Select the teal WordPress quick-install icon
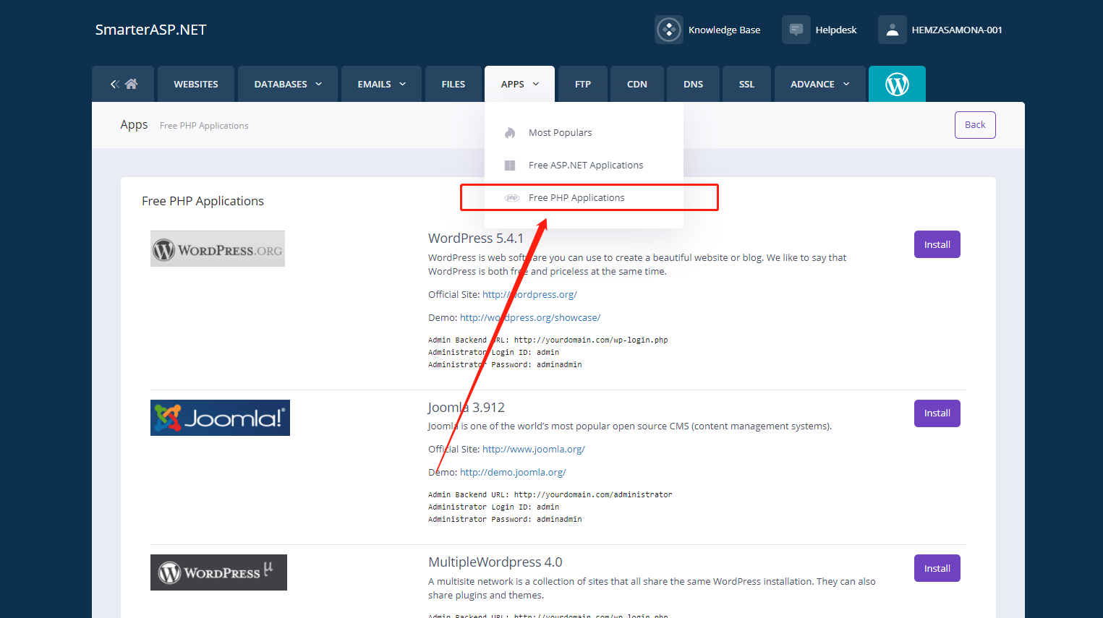This screenshot has width=1103, height=618. [x=897, y=84]
